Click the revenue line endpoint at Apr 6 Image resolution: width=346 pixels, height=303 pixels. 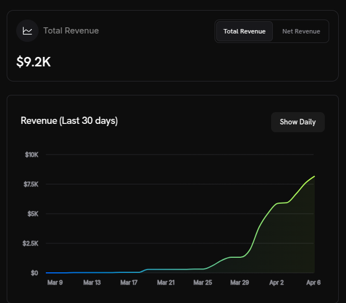(314, 176)
